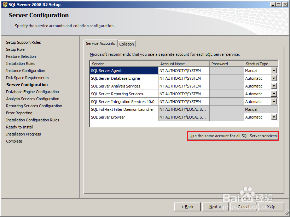Open Startup Type dropdown for SQL Server Agent
Image resolution: width=290 pixels, height=217 pixels.
274,71
